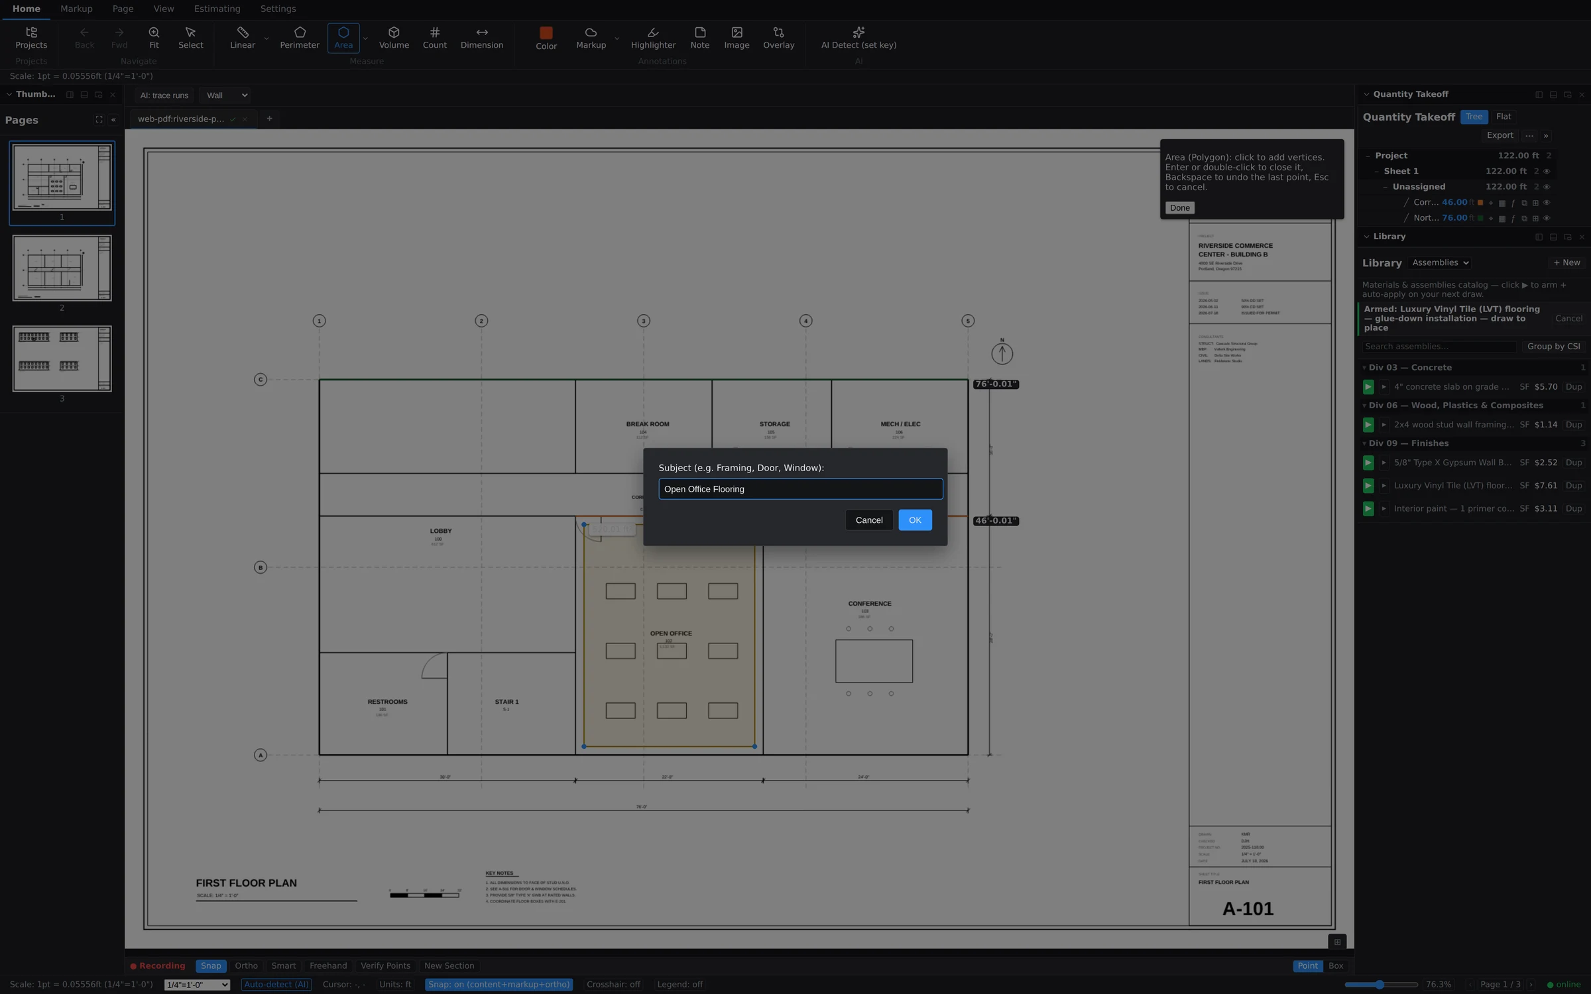
Task: Select the Highlighter annotation tool
Action: coord(653,38)
